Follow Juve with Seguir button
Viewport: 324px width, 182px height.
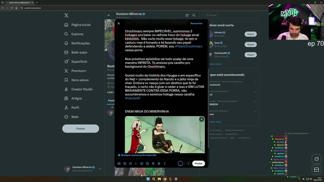coord(251,44)
